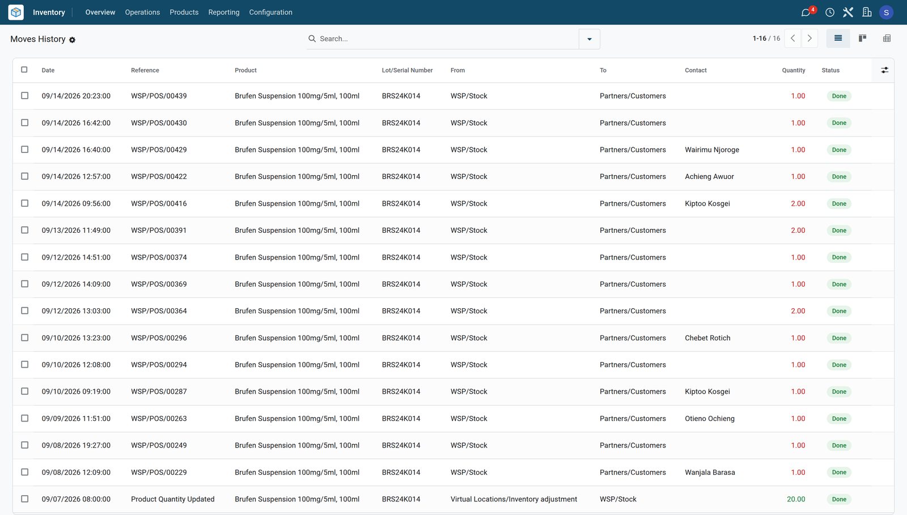This screenshot has height=515, width=907.
Task: Switch to pivot view
Action: point(887,38)
